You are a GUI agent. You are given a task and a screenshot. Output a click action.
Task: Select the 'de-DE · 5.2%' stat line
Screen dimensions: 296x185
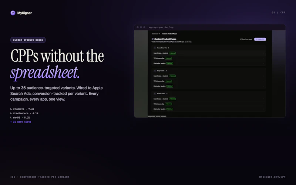click(x=20, y=117)
